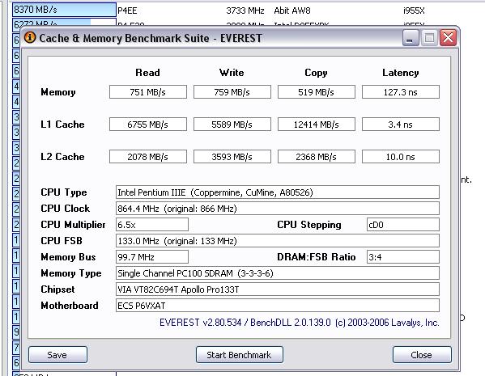
Task: Click the CPU FSB field 133.0 MHz
Action: pyautogui.click(x=278, y=241)
